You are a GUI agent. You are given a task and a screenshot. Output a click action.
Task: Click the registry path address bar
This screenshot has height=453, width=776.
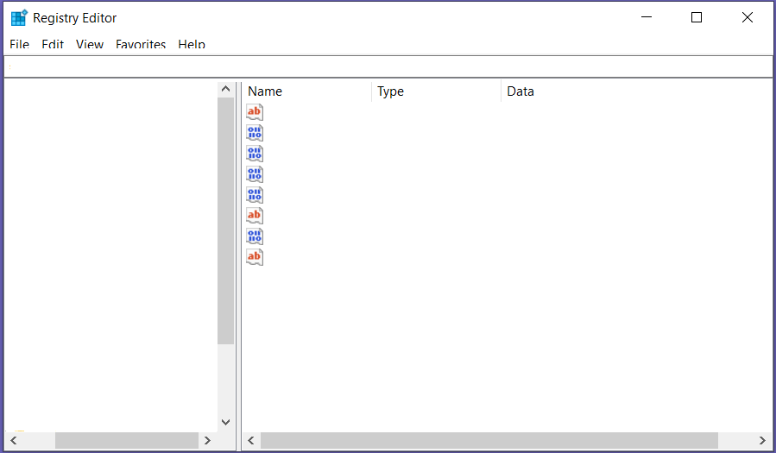point(388,66)
